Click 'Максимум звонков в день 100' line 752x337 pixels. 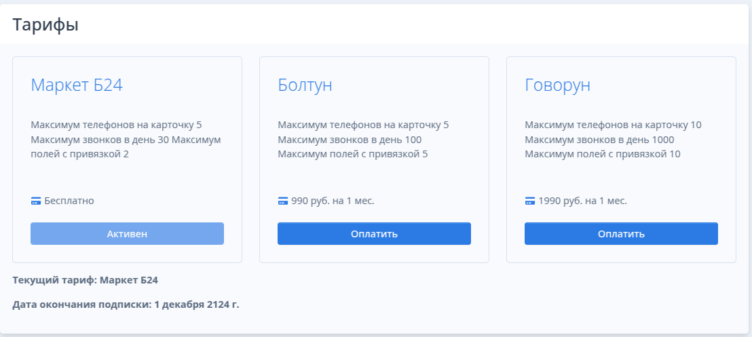point(350,140)
